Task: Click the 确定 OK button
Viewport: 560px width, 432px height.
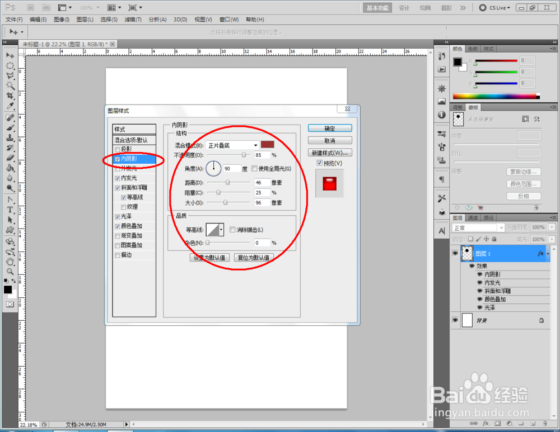Action: [330, 129]
